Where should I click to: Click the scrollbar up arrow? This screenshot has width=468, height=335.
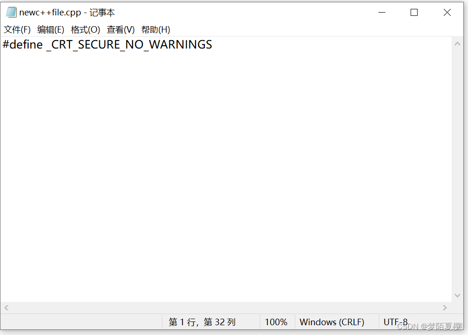click(x=458, y=43)
